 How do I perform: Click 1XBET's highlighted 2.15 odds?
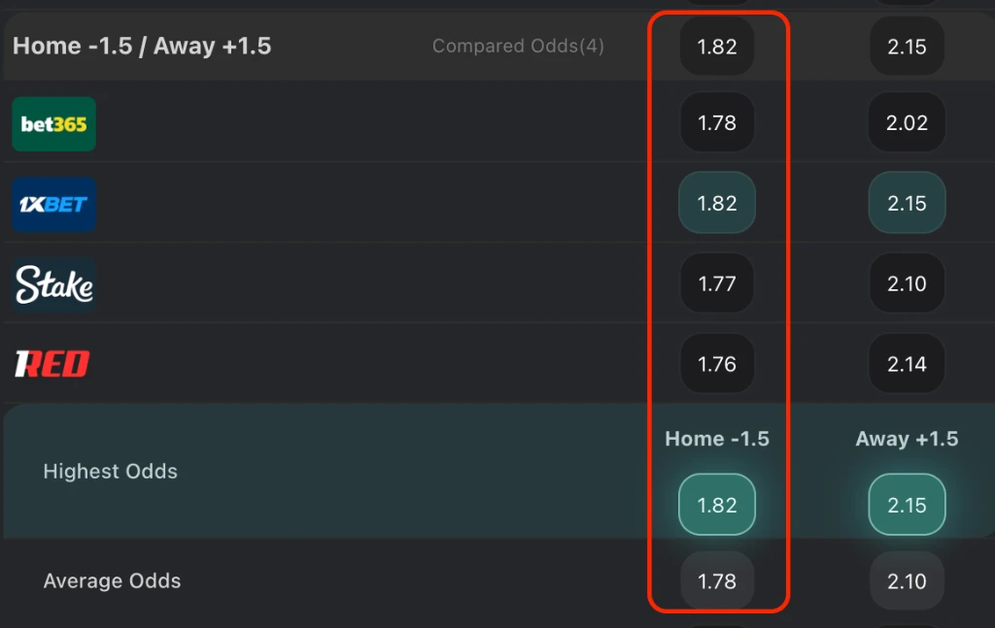(x=906, y=203)
